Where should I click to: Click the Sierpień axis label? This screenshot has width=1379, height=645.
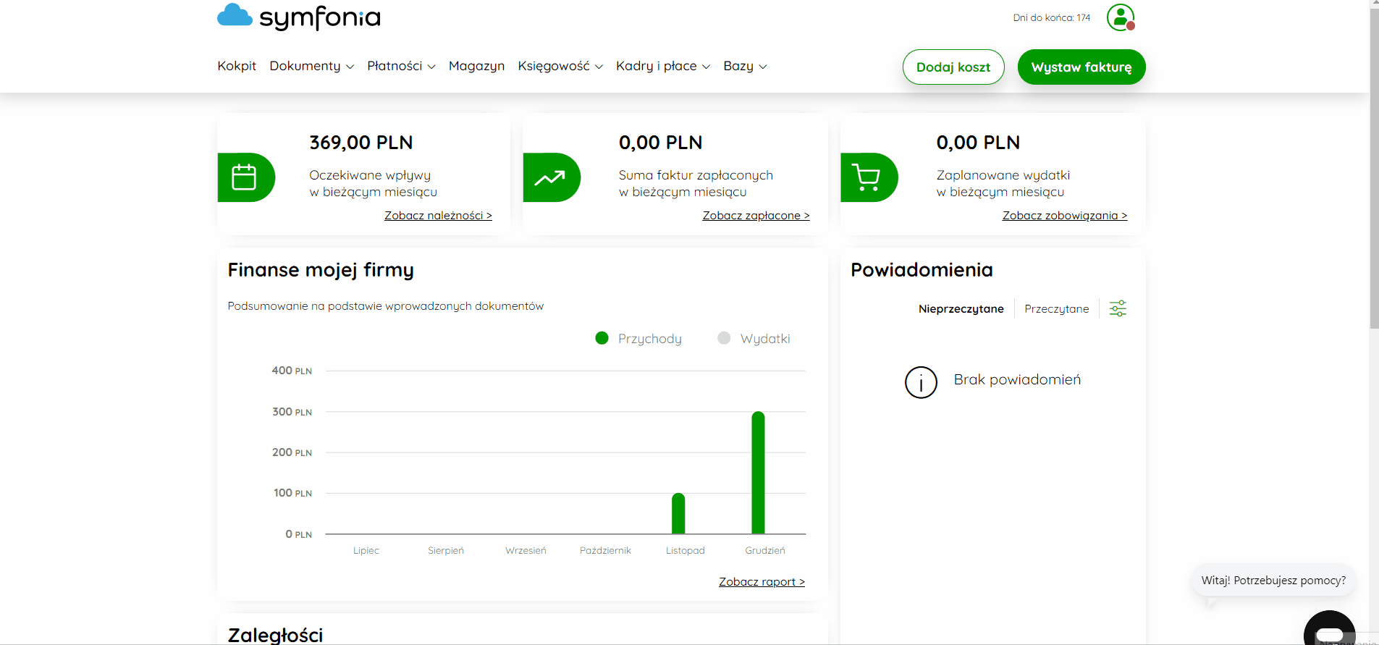446,551
